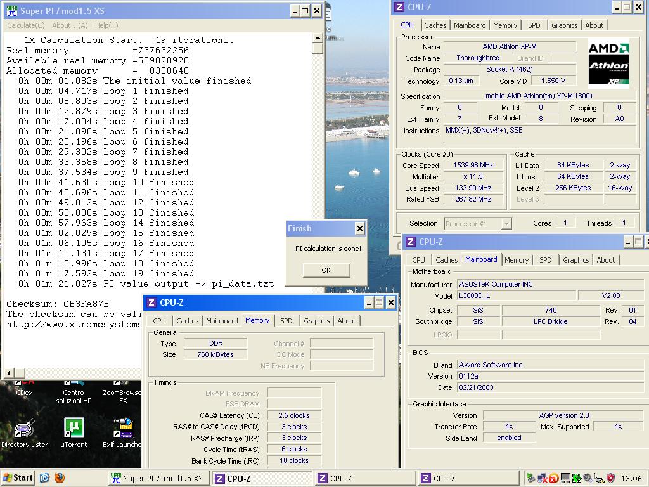Open the Start menu
649x487 pixels.
click(17, 478)
